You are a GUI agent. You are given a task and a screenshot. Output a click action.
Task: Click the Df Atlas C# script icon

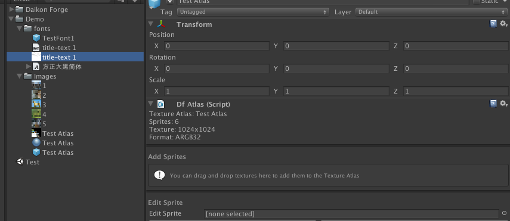[x=160, y=104]
